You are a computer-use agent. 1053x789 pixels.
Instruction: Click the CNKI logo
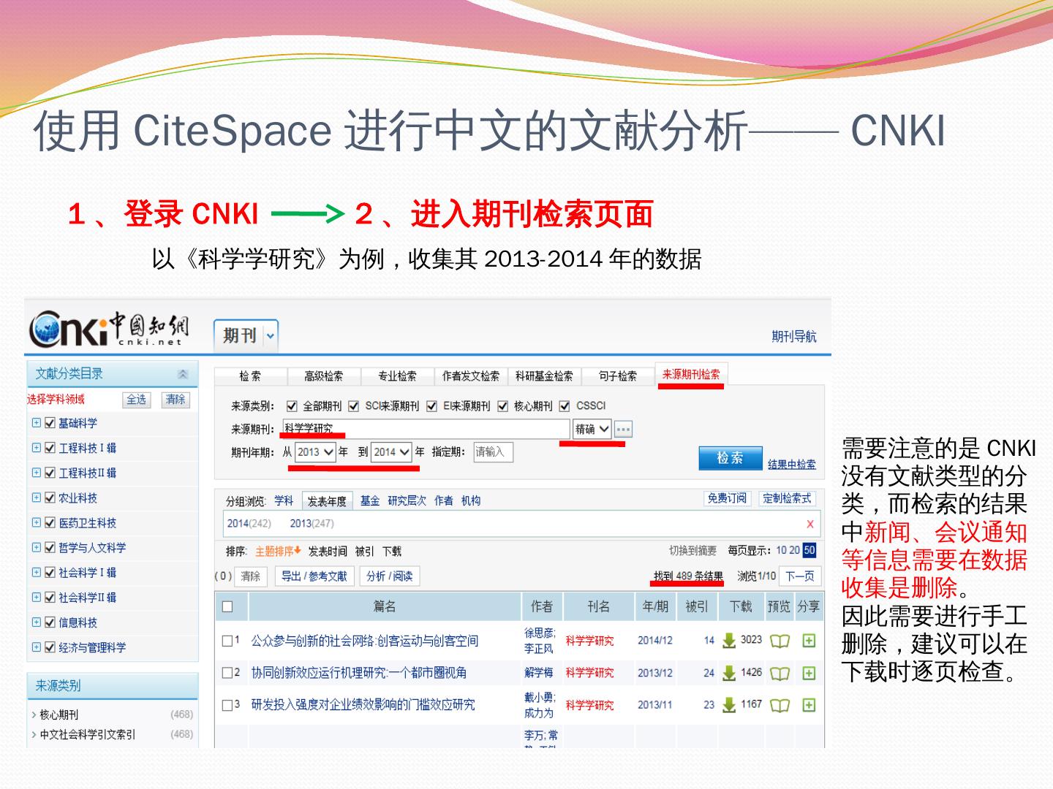109,330
